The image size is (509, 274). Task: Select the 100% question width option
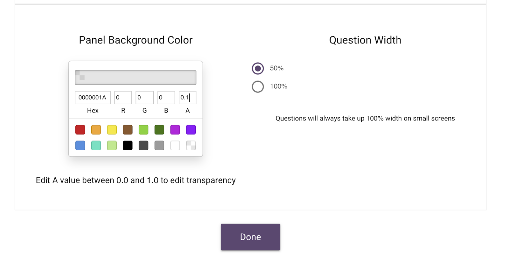(258, 87)
